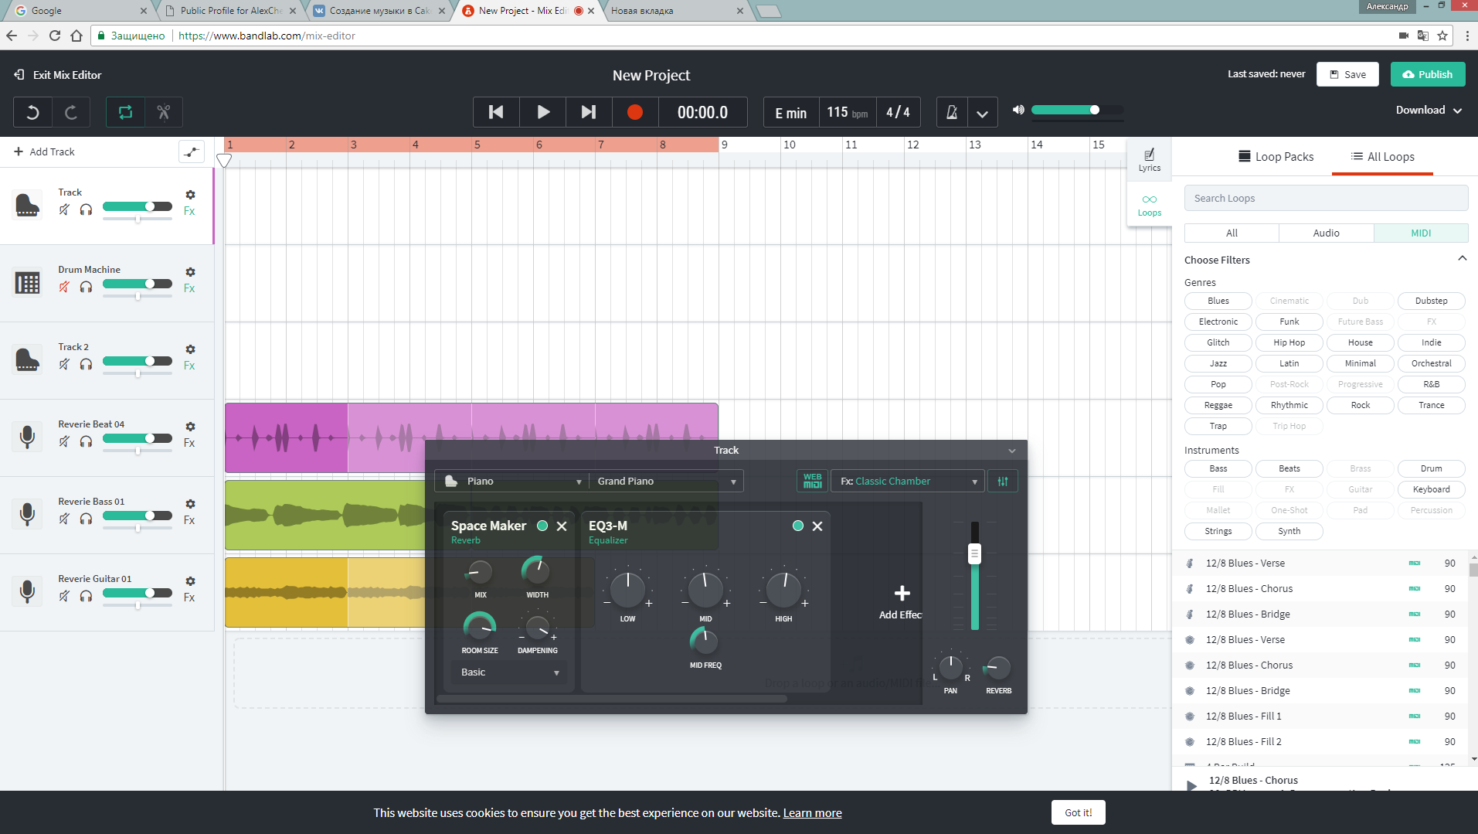Select the Reverie Beat 04 microphone icon
The width and height of the screenshot is (1478, 834).
[27, 437]
